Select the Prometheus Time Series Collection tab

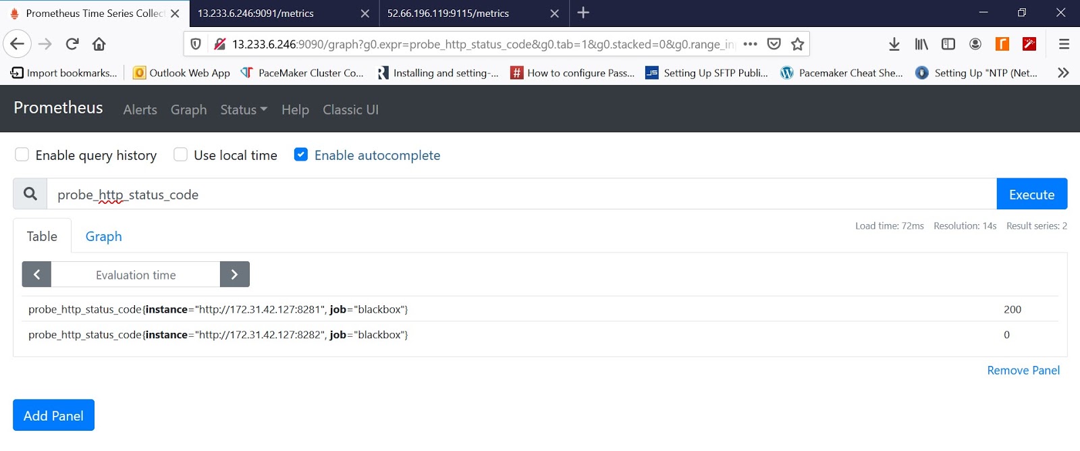click(94, 14)
